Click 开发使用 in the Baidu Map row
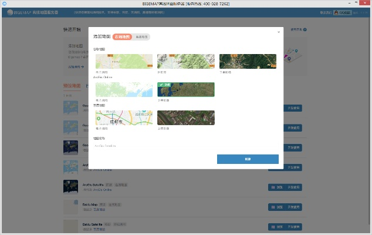 coord(293,207)
